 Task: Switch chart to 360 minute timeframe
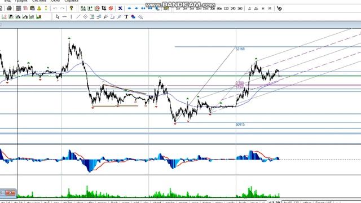point(240,8)
